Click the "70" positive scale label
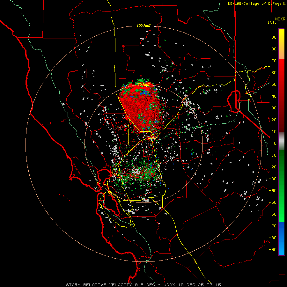 [x=274, y=61]
